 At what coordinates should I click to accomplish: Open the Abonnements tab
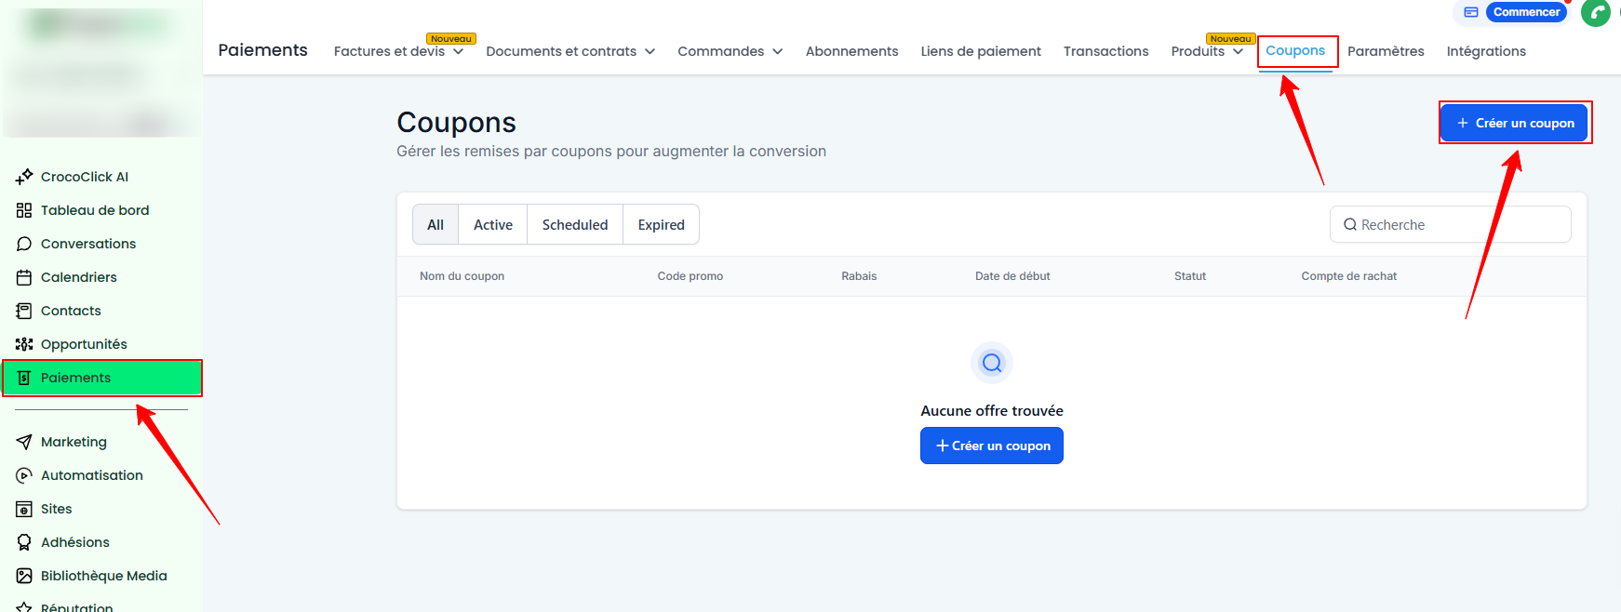coord(851,51)
